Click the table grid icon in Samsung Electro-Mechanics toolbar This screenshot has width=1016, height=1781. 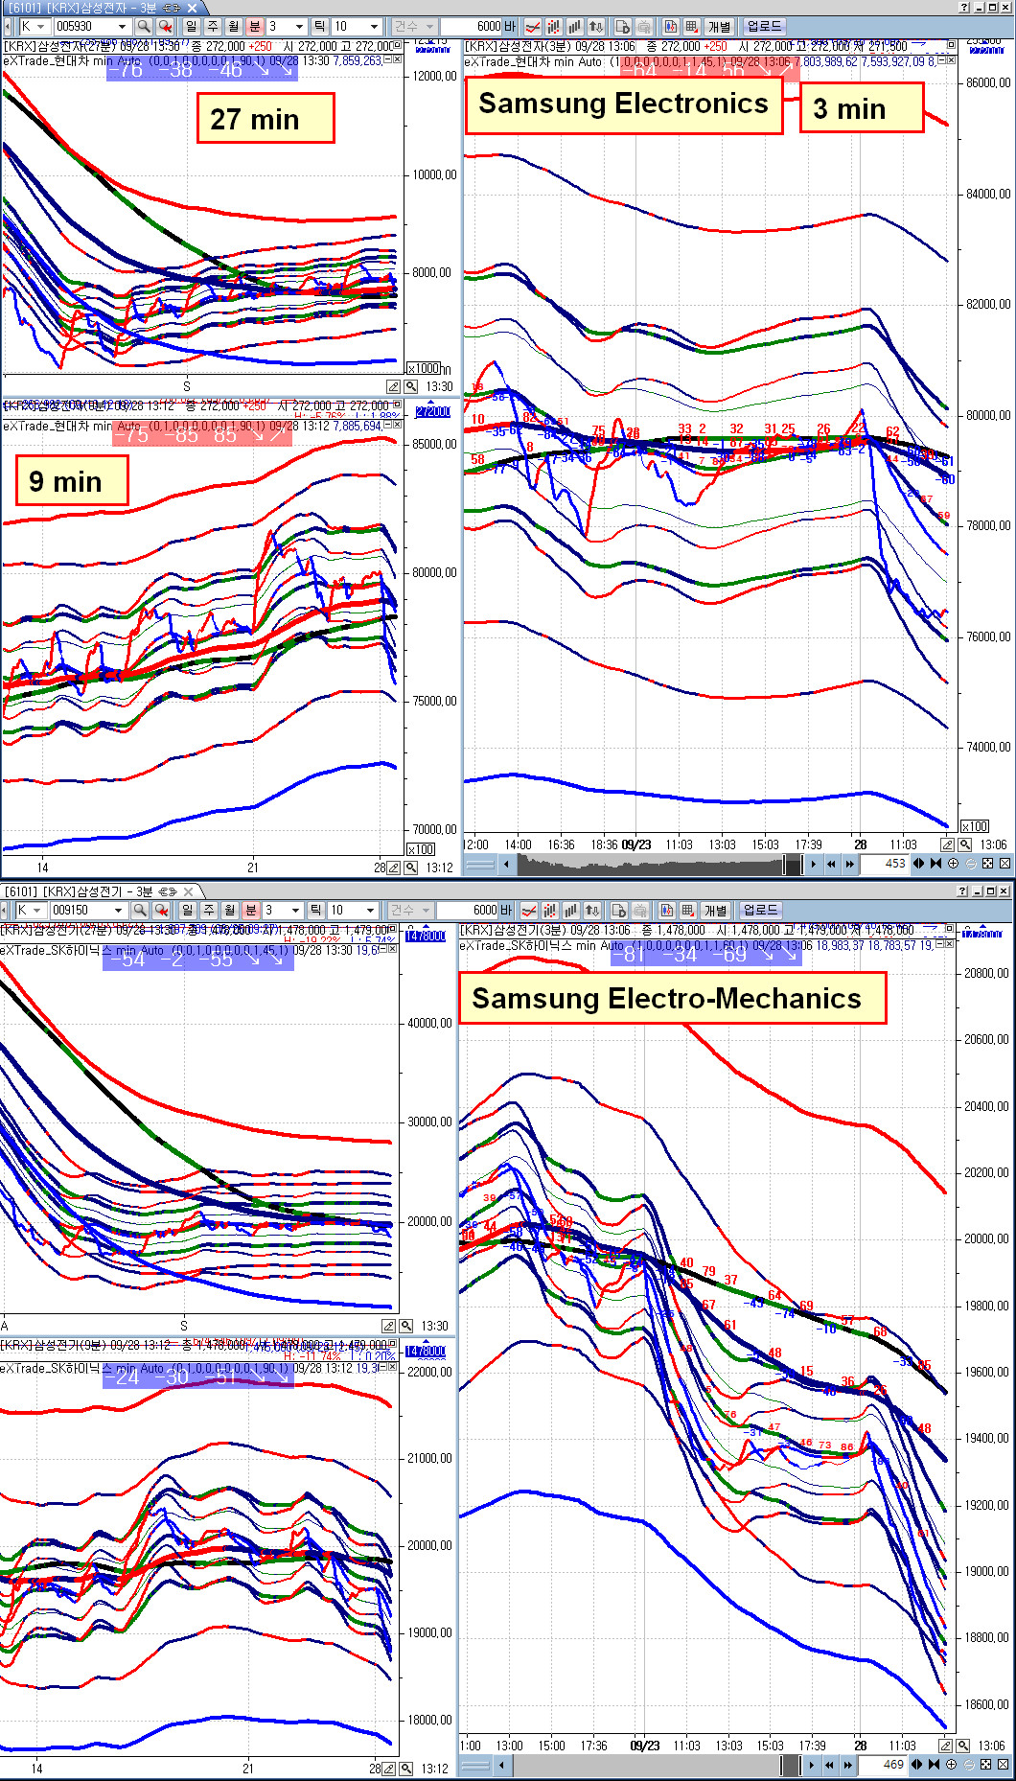687,910
